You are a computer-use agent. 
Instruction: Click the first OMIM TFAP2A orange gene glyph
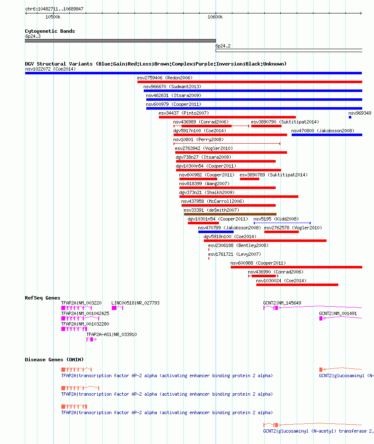coord(76,370)
